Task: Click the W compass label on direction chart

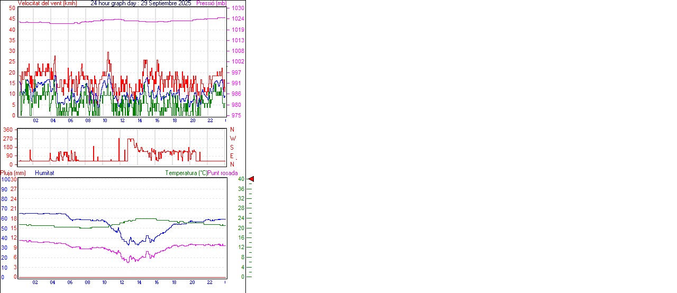Action: [x=232, y=139]
